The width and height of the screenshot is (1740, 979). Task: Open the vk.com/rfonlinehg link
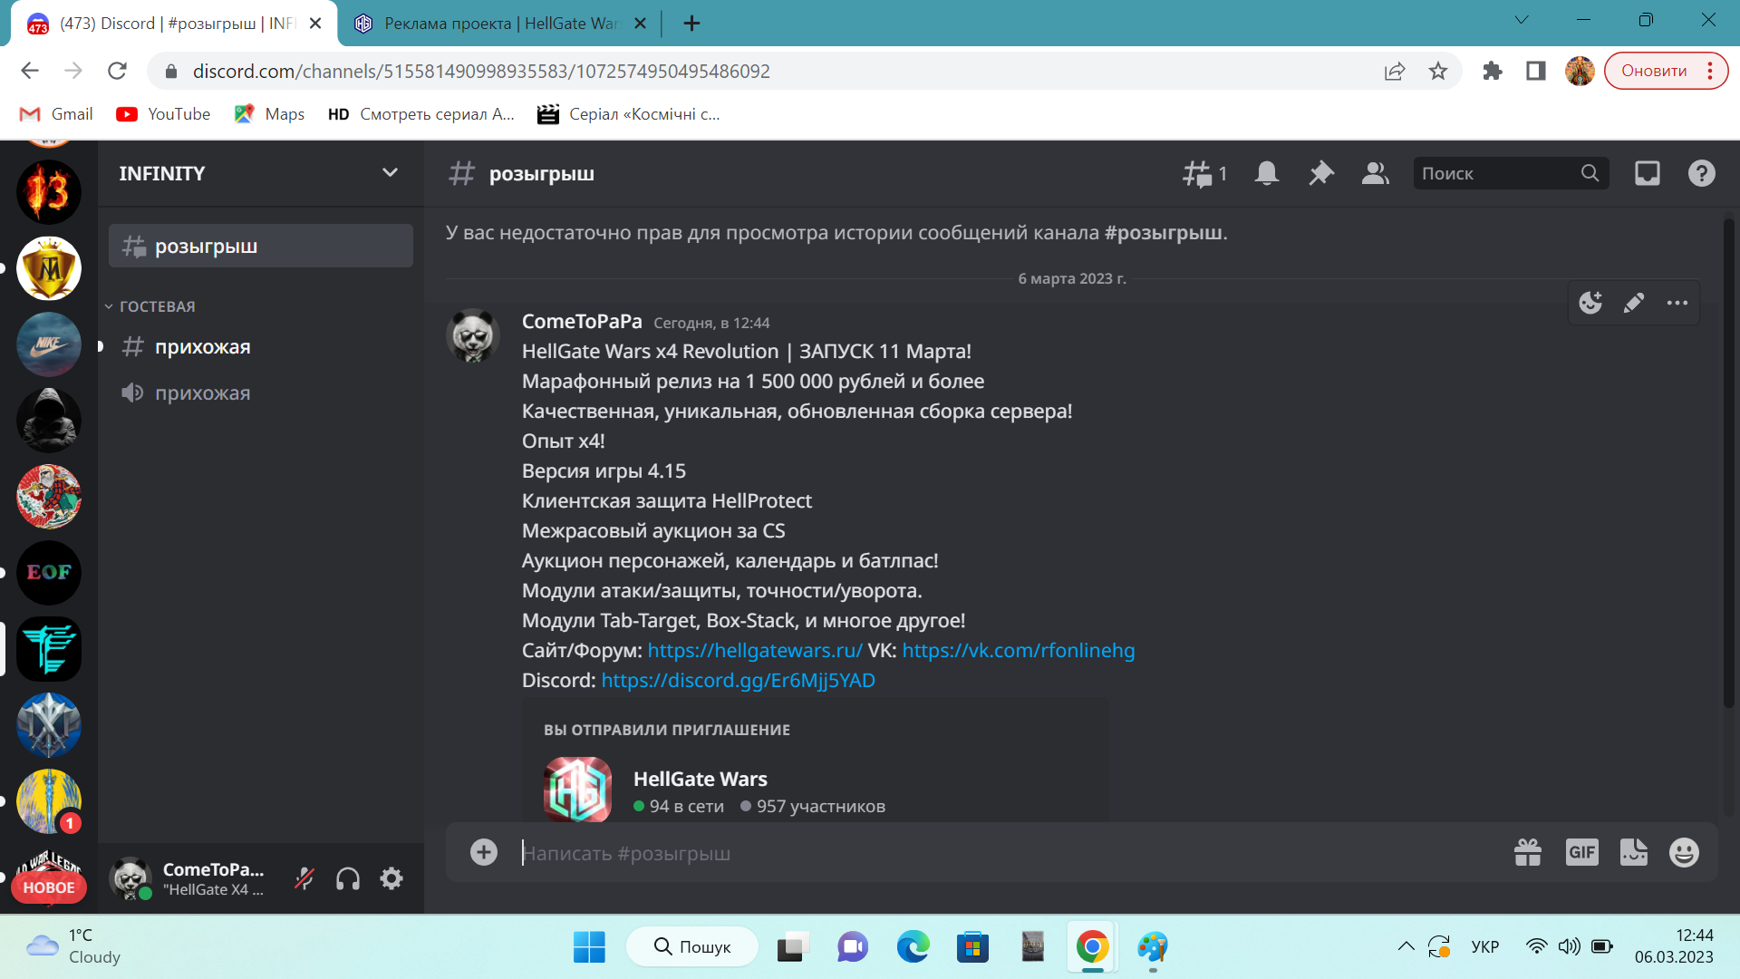point(1019,650)
